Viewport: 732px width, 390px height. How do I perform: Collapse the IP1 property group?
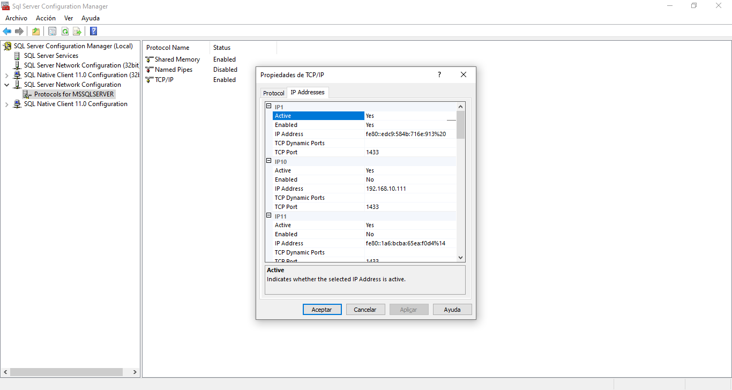[269, 107]
